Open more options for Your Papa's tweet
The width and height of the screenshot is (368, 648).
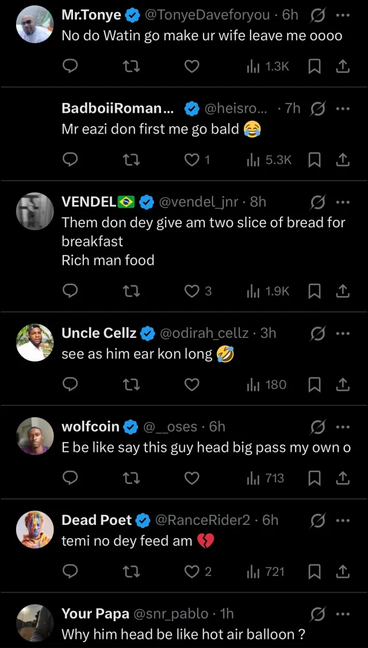click(x=343, y=614)
